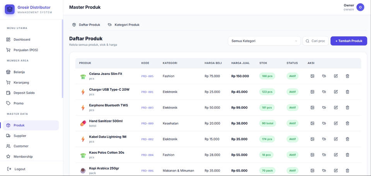Edit the Celana Jeans Slim Fit product
371x176 pixels.
pyautogui.click(x=336, y=76)
